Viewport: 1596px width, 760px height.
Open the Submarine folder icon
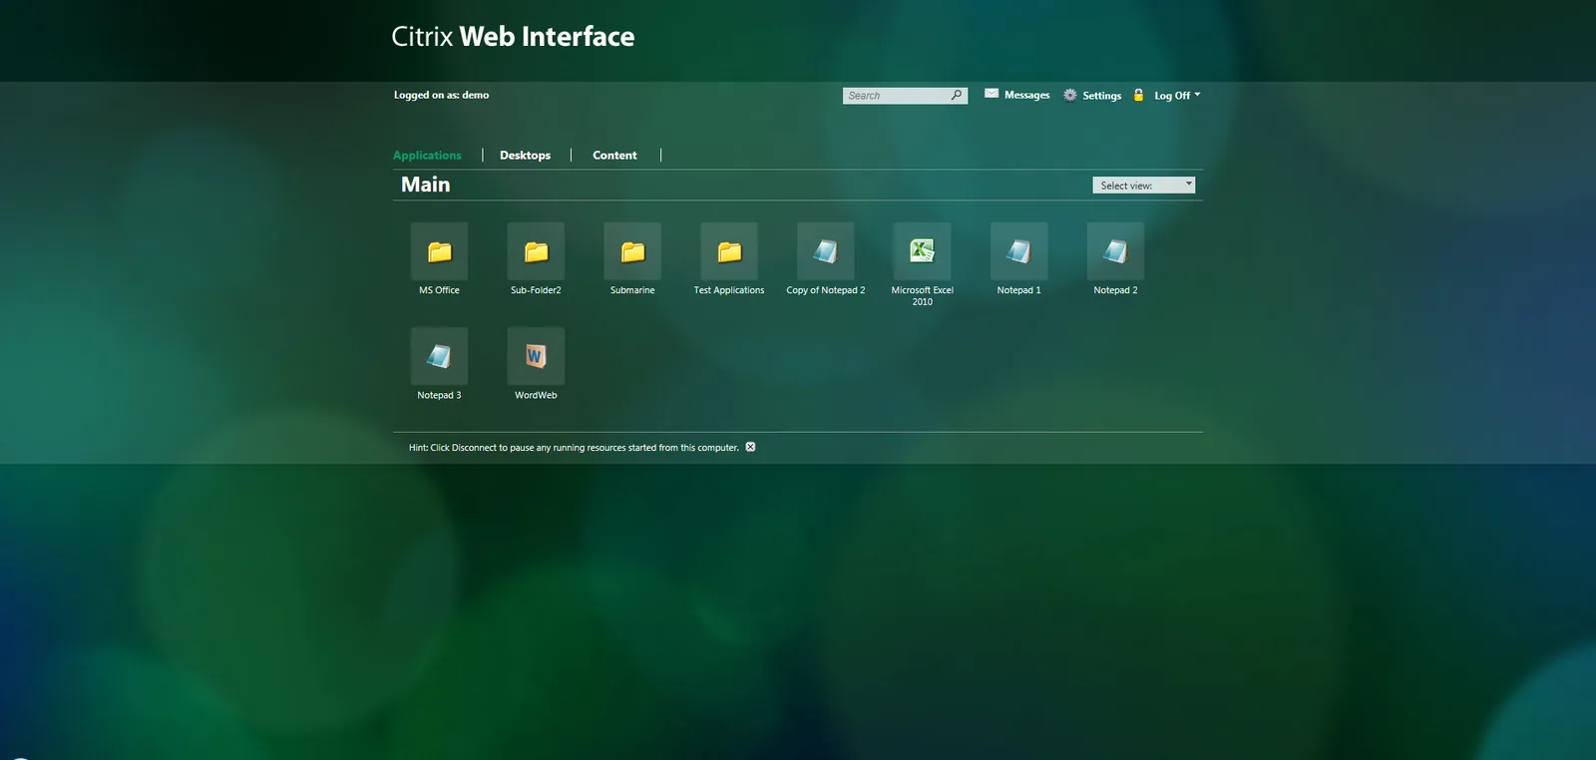point(632,251)
